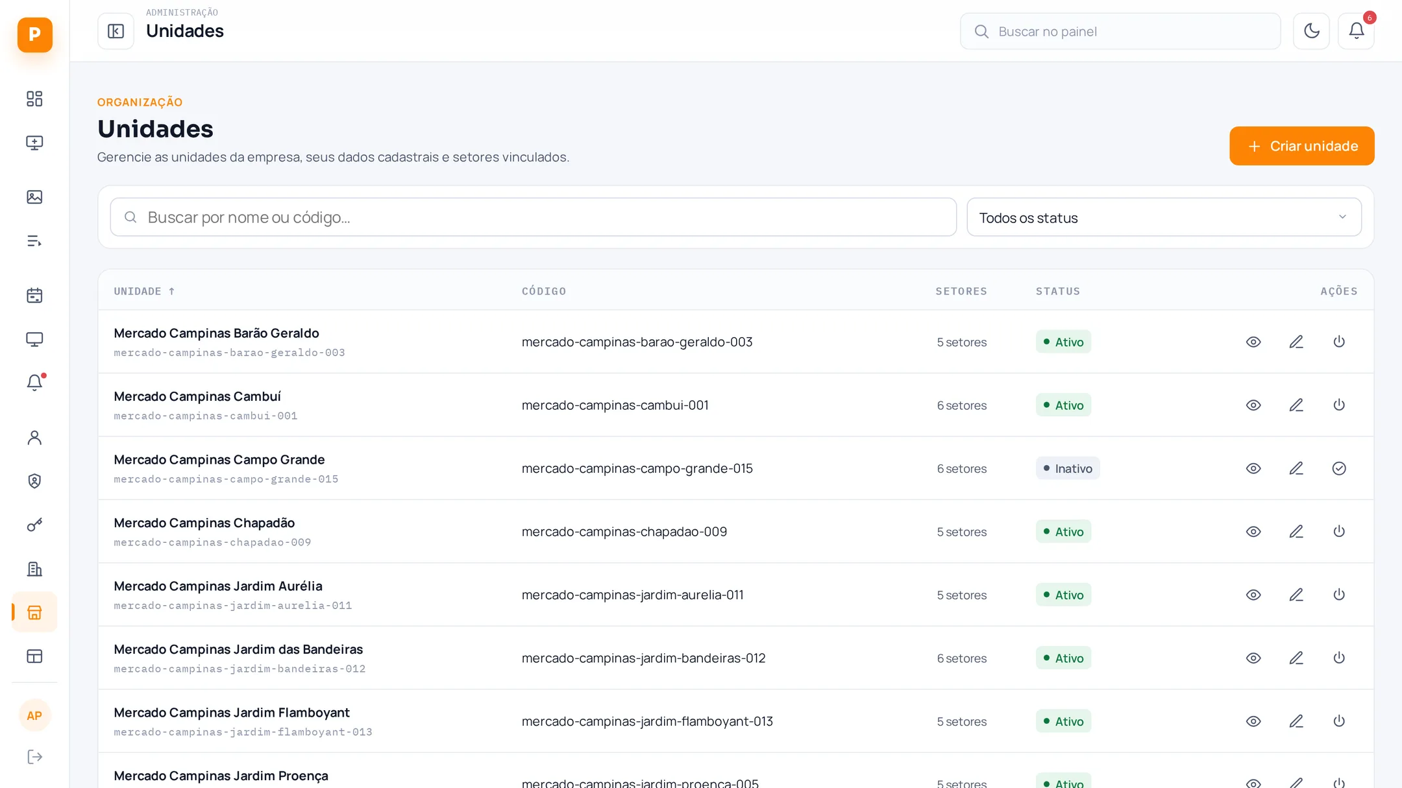Open the shield permissions sidebar icon
Image resolution: width=1402 pixels, height=788 pixels.
[34, 481]
